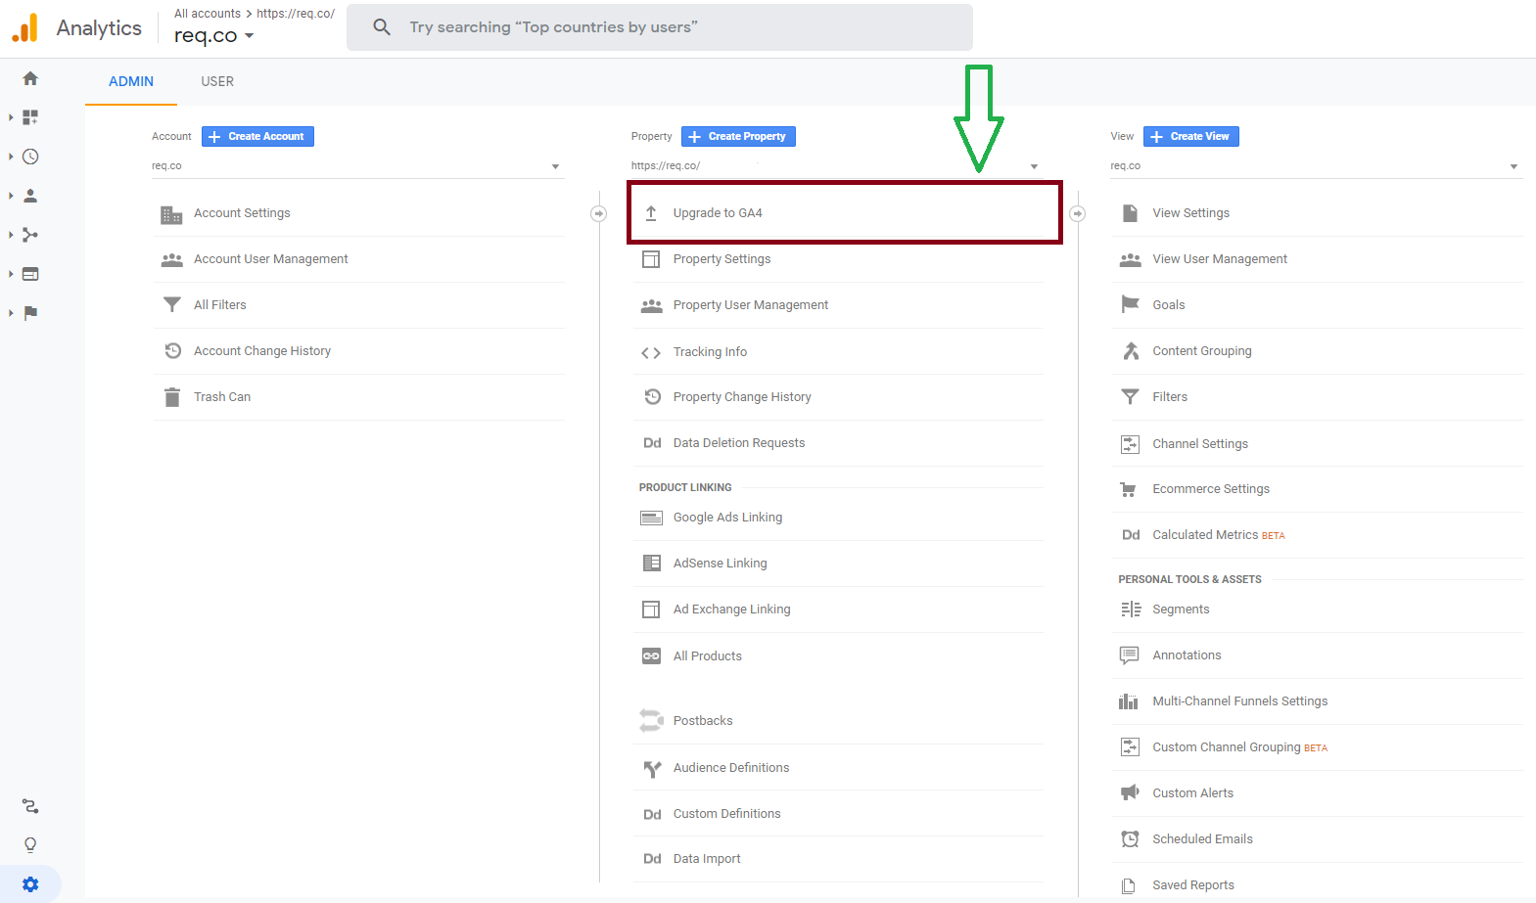This screenshot has width=1536, height=903.
Task: Open Acquisition branching icon in sidebar
Action: [x=30, y=235]
